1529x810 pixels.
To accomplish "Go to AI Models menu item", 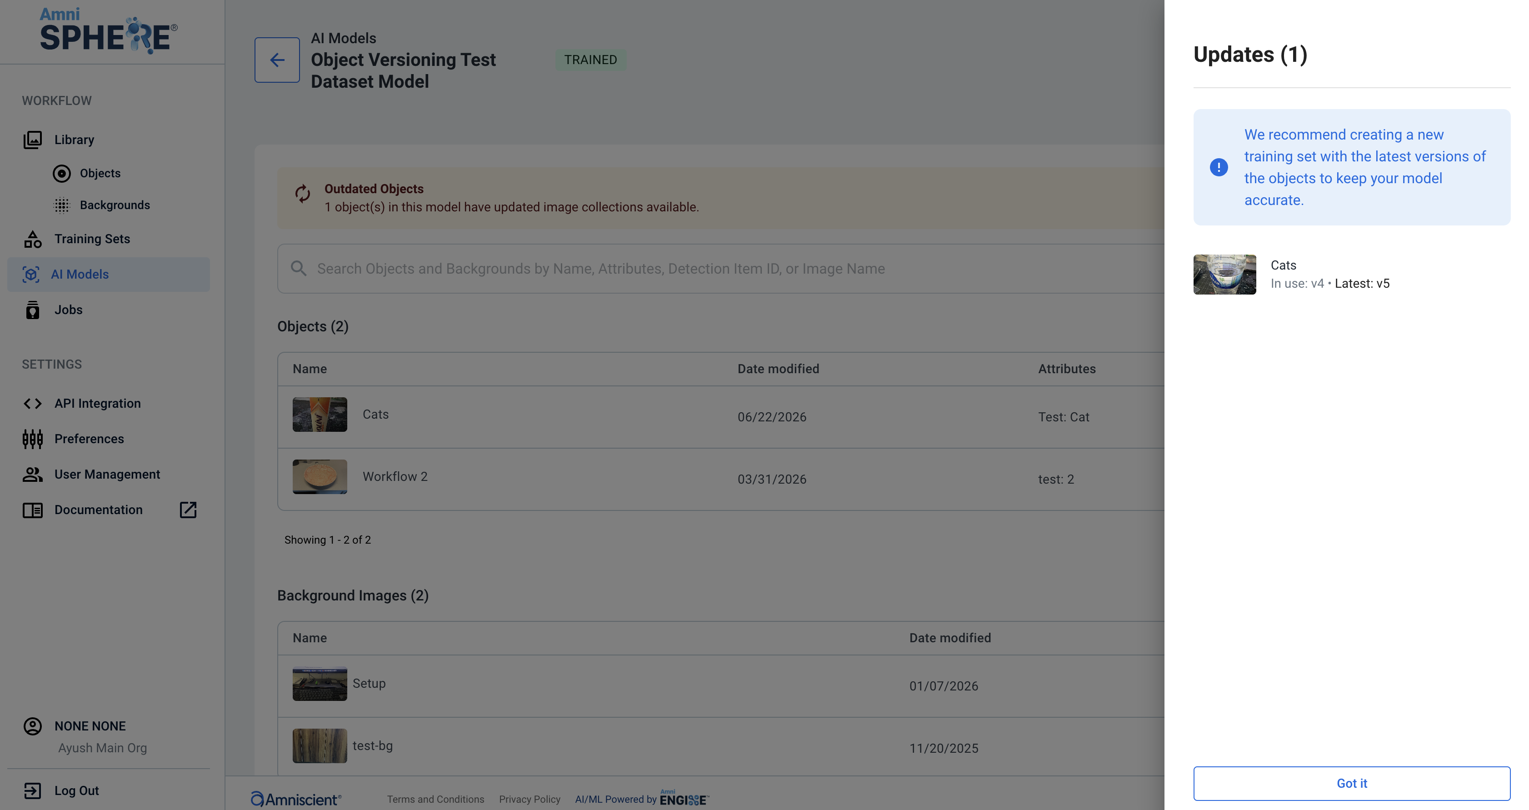I will coord(109,274).
